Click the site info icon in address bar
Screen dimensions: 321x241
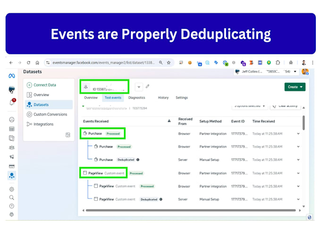[48, 63]
